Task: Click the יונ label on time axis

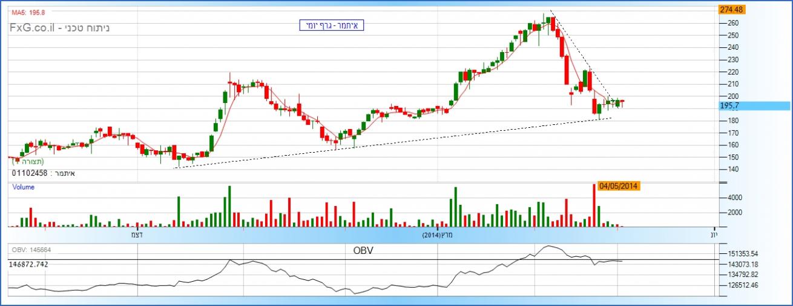Action: (x=714, y=234)
